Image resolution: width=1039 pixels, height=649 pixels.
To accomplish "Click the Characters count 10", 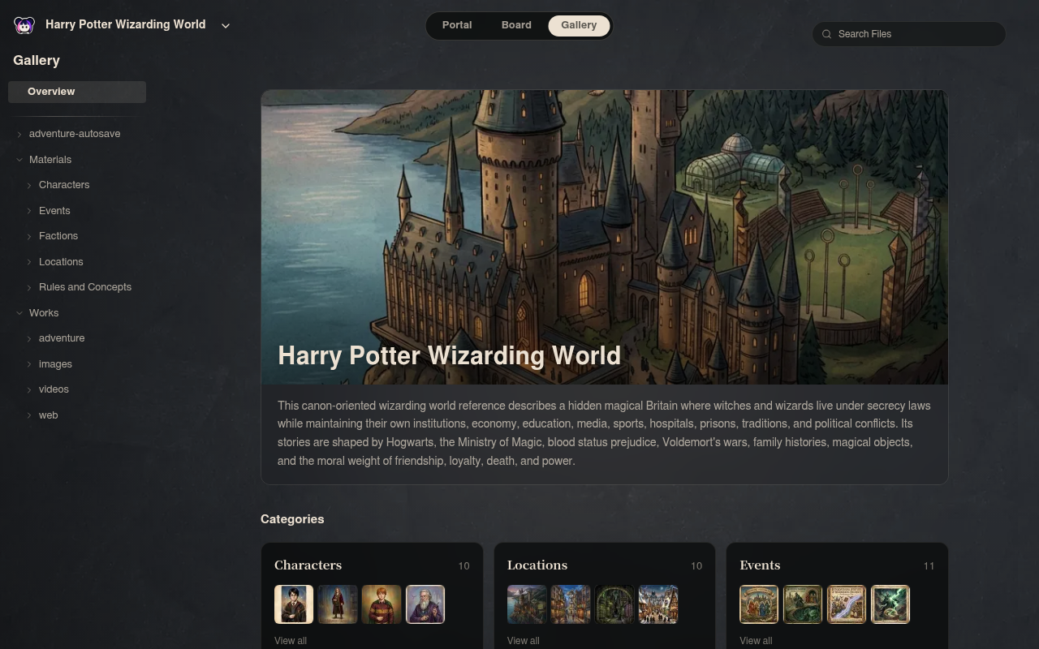I will click(463, 566).
